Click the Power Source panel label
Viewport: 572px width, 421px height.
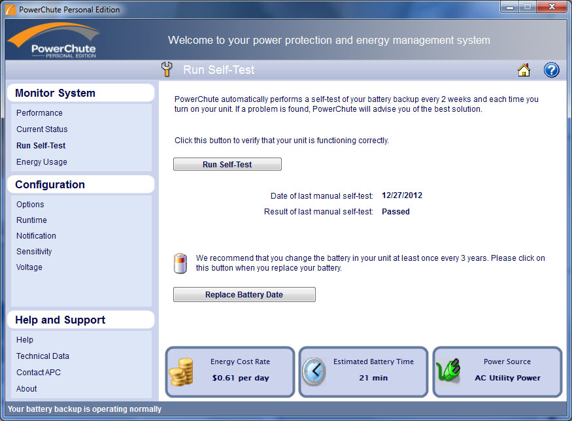click(507, 362)
